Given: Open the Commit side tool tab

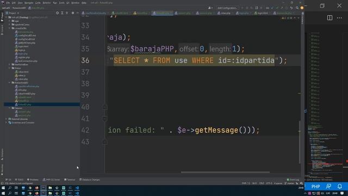Looking at the screenshot, I should pos(2,30).
